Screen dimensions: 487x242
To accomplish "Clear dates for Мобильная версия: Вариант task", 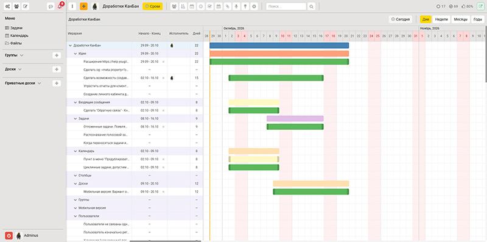I will [x=163, y=191].
